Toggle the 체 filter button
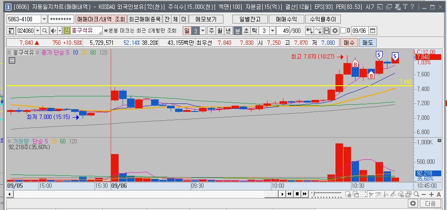This screenshot has width=447, height=210. [x=176, y=19]
